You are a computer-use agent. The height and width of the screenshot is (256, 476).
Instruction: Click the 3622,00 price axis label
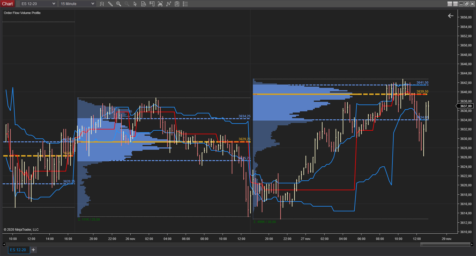(x=466, y=176)
